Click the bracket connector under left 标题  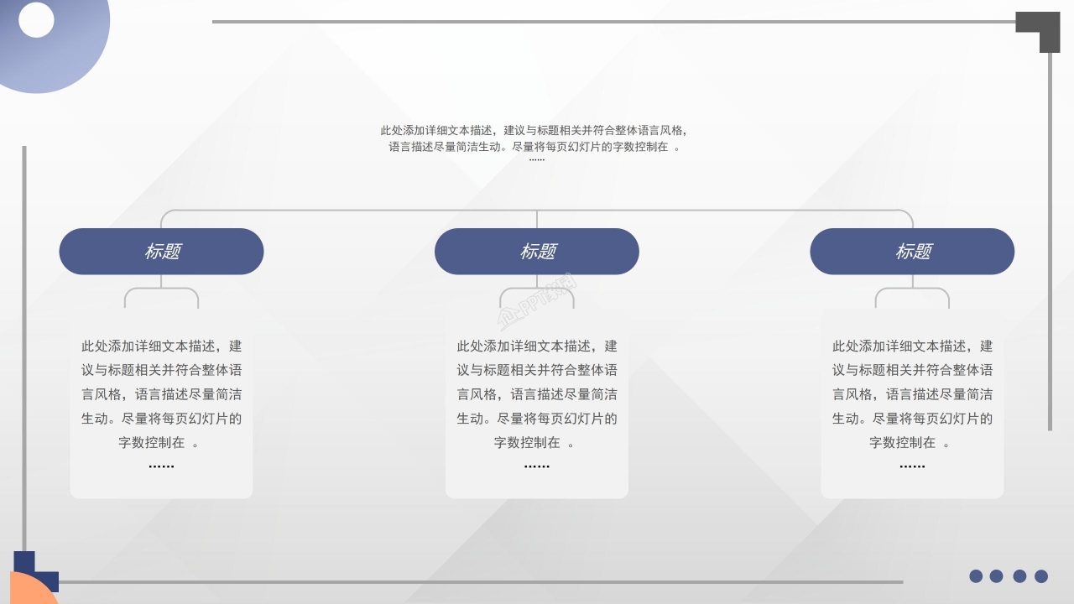pos(161,294)
